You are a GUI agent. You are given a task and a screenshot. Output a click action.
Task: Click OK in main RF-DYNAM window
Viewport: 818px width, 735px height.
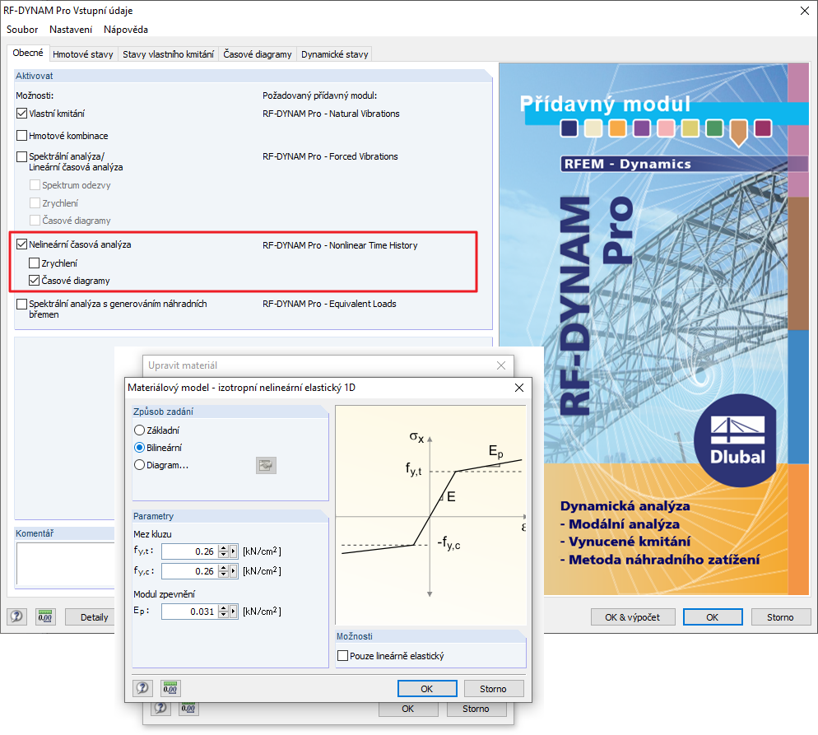pos(713,617)
